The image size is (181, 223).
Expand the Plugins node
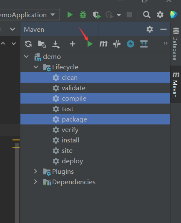point(35,171)
